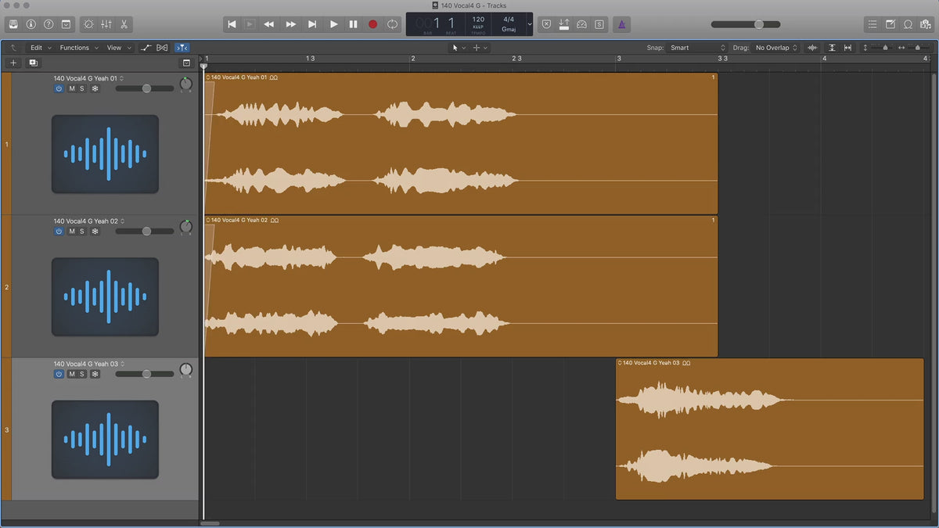Open the Scissors editors button

pyautogui.click(x=124, y=24)
